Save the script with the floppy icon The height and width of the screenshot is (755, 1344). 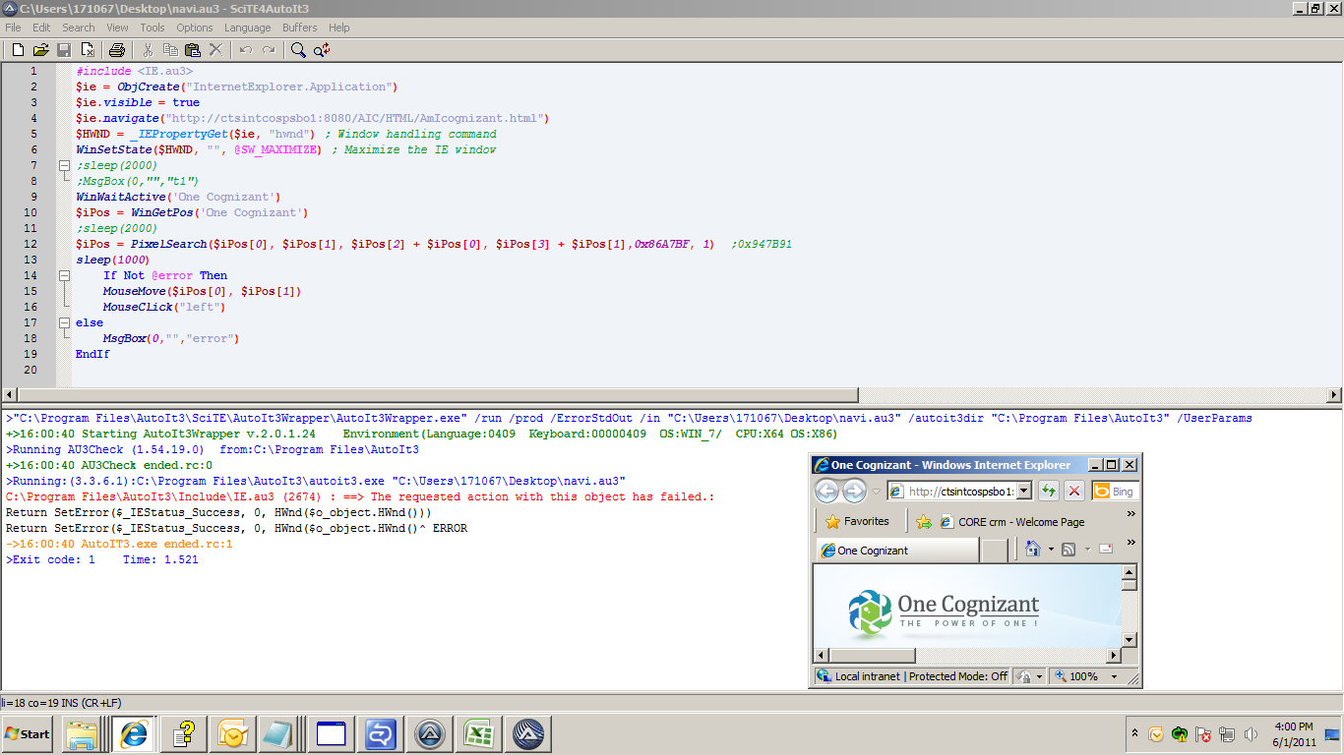tap(64, 49)
